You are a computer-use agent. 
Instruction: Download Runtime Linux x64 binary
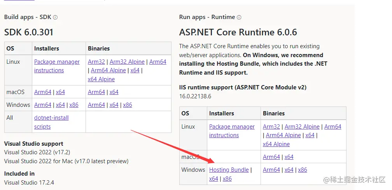[310, 135]
